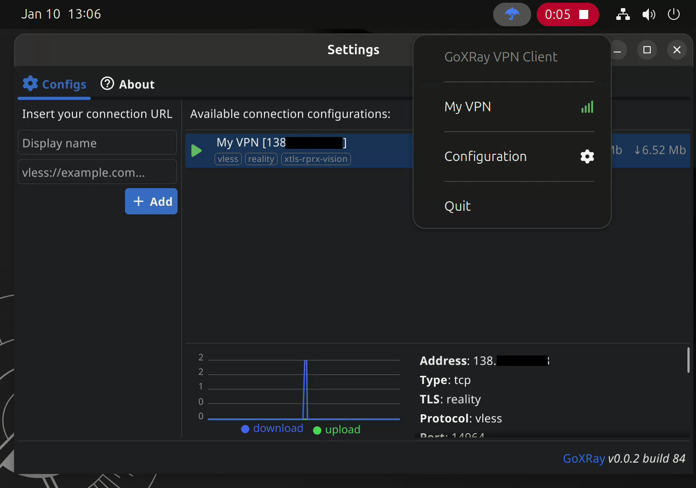Click the TLS: reality detail
Screen dimensions: 696x488
450,399
